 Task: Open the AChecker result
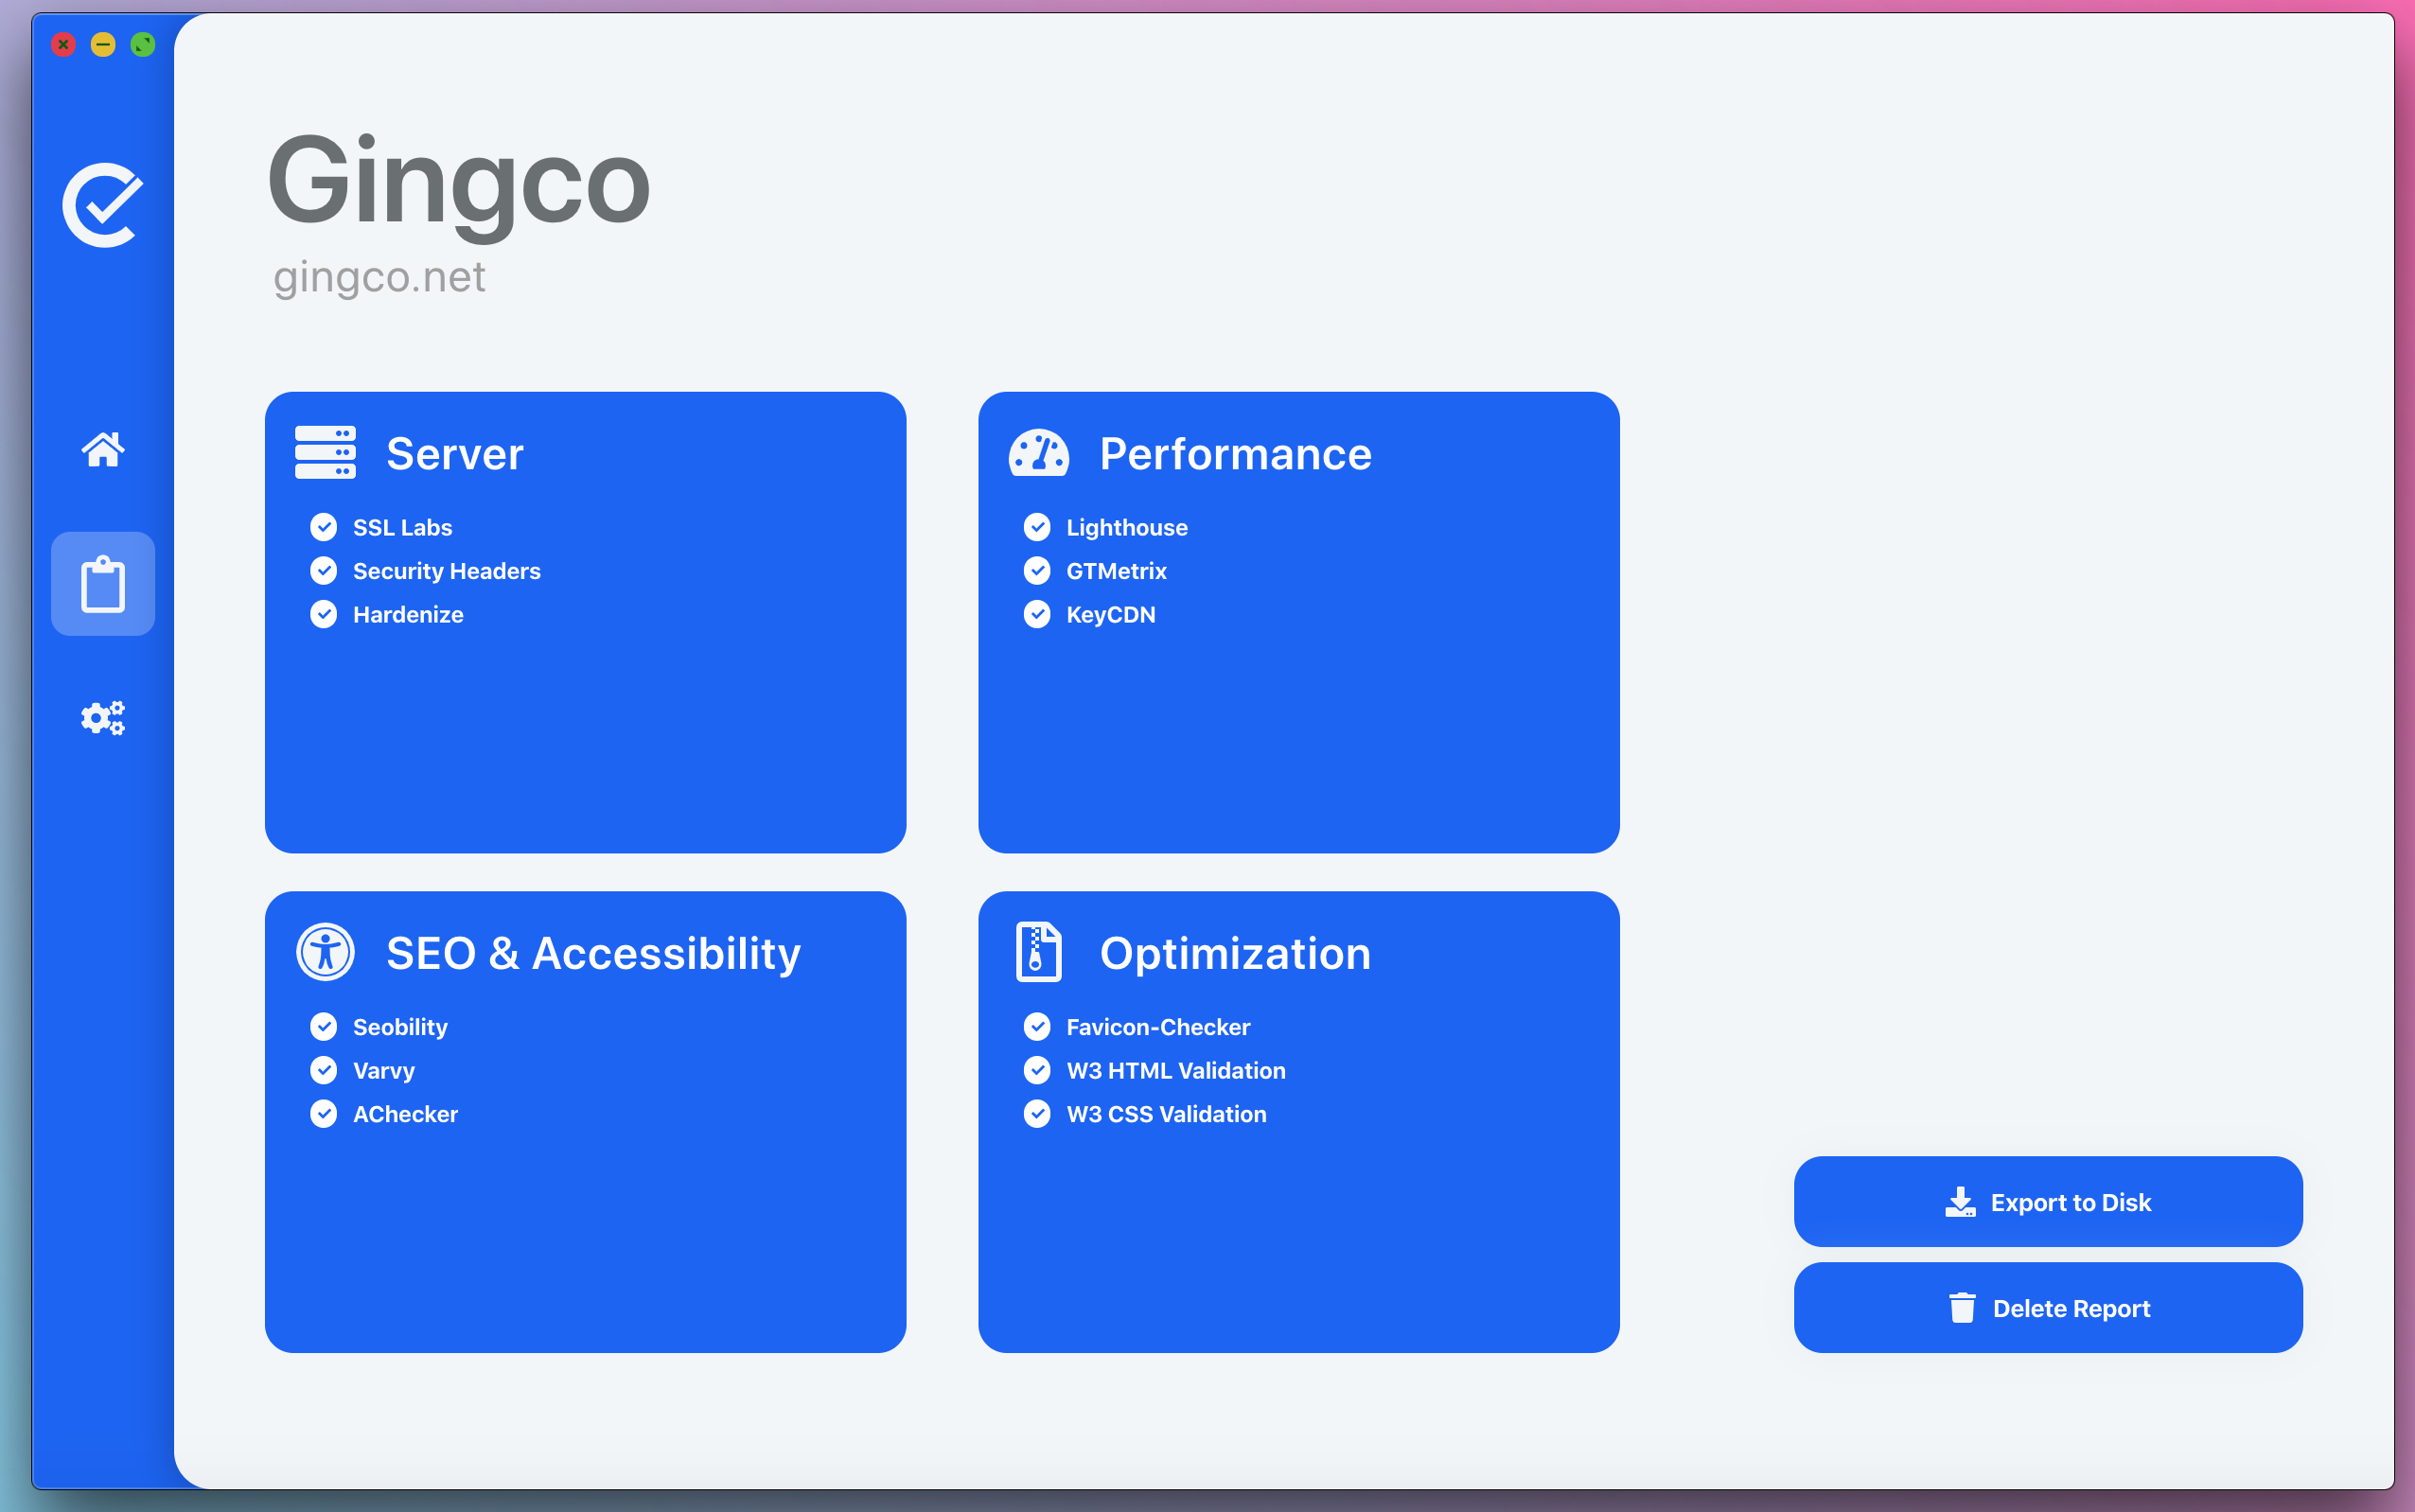tap(405, 1114)
